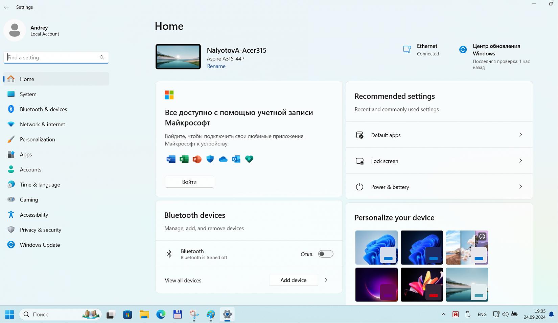The width and height of the screenshot is (558, 323).
Task: Open the Snipping Tool taskbar icon
Action: coord(194,315)
